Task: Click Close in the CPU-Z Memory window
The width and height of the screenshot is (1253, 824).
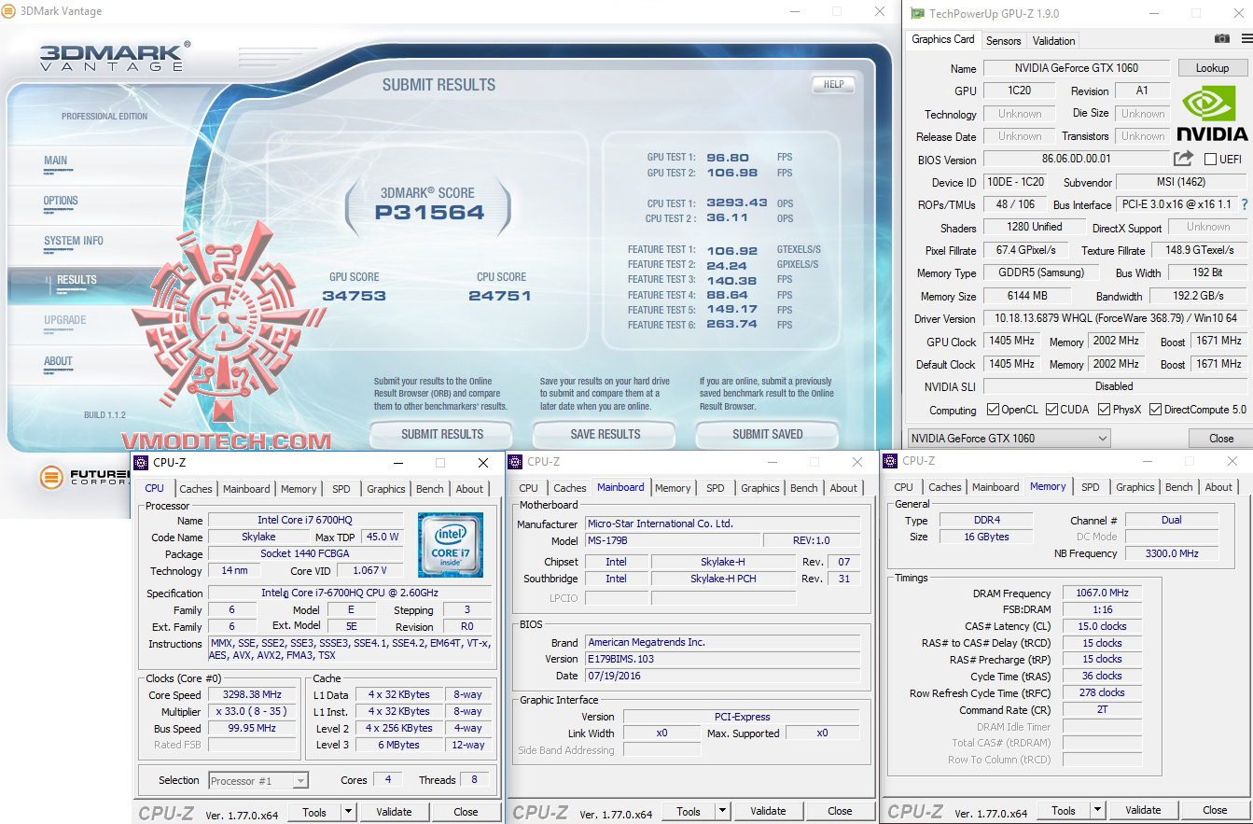Action: point(1215,810)
